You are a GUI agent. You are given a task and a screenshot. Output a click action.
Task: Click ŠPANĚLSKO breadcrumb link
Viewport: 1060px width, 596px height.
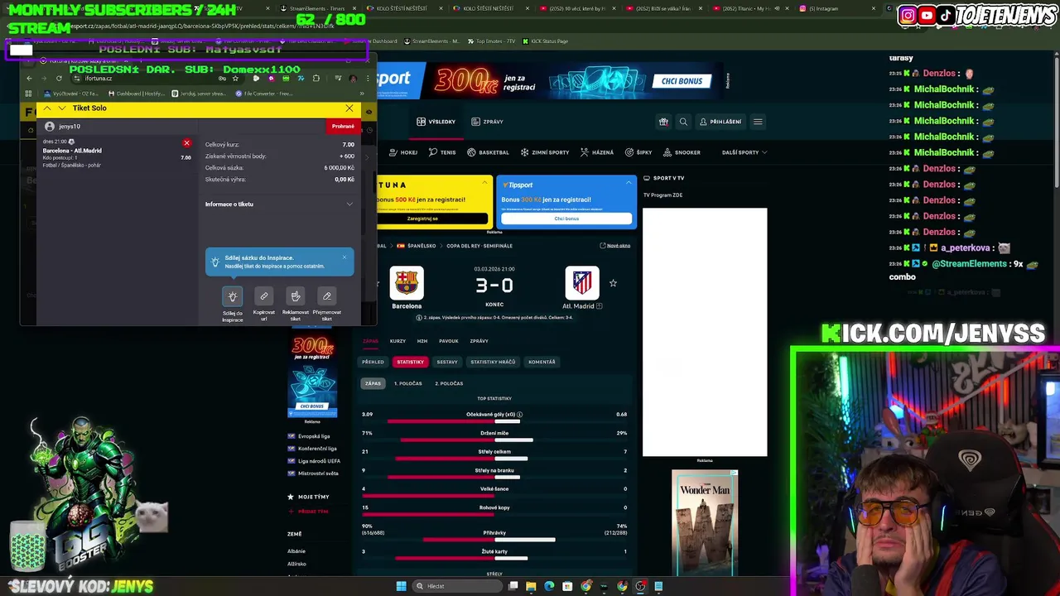(x=417, y=246)
